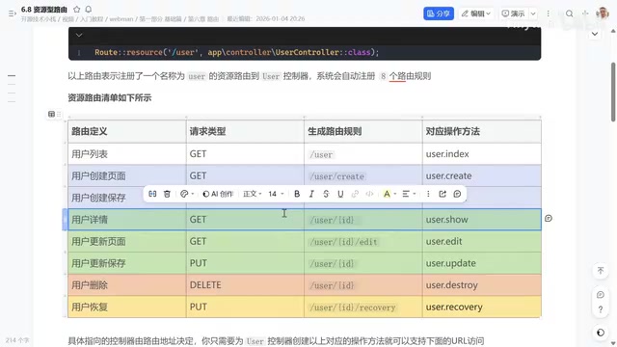This screenshot has width=617, height=347.
Task: Click the chevron below the avatar
Action: 595,34
